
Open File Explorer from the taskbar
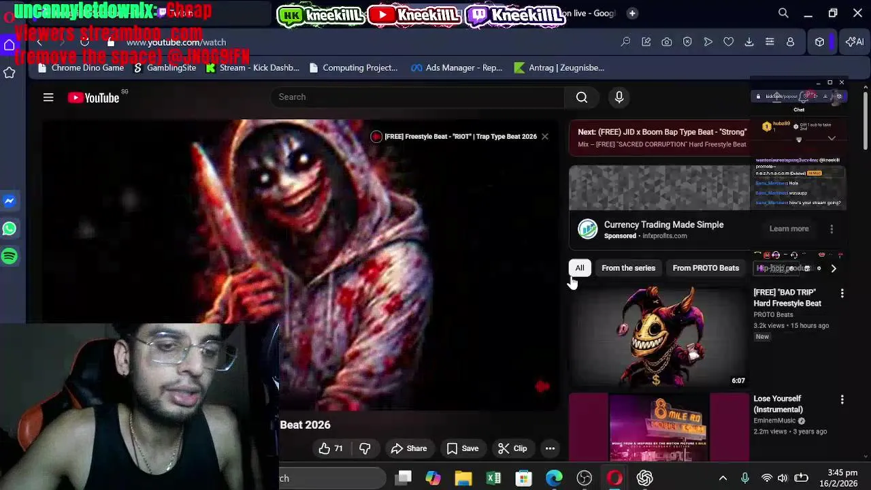click(463, 478)
